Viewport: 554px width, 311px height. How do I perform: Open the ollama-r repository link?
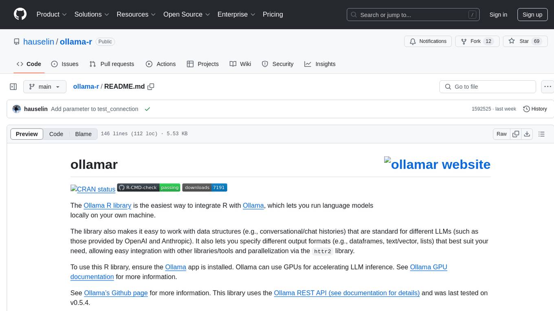pyautogui.click(x=76, y=42)
